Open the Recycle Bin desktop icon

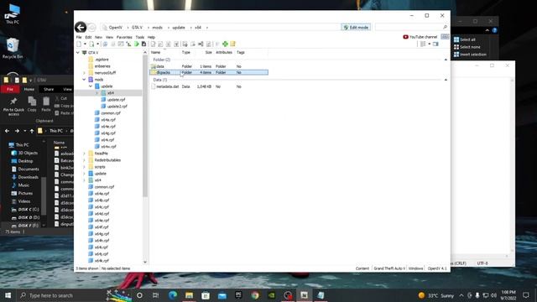coord(13,49)
